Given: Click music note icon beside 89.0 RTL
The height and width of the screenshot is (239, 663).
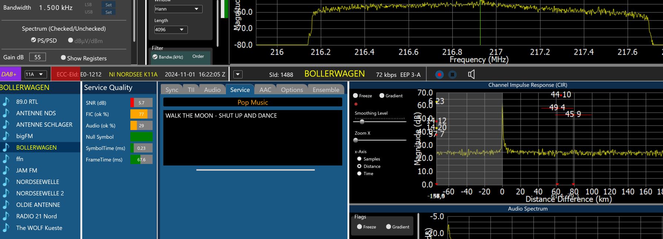Looking at the screenshot, I should click(x=6, y=102).
